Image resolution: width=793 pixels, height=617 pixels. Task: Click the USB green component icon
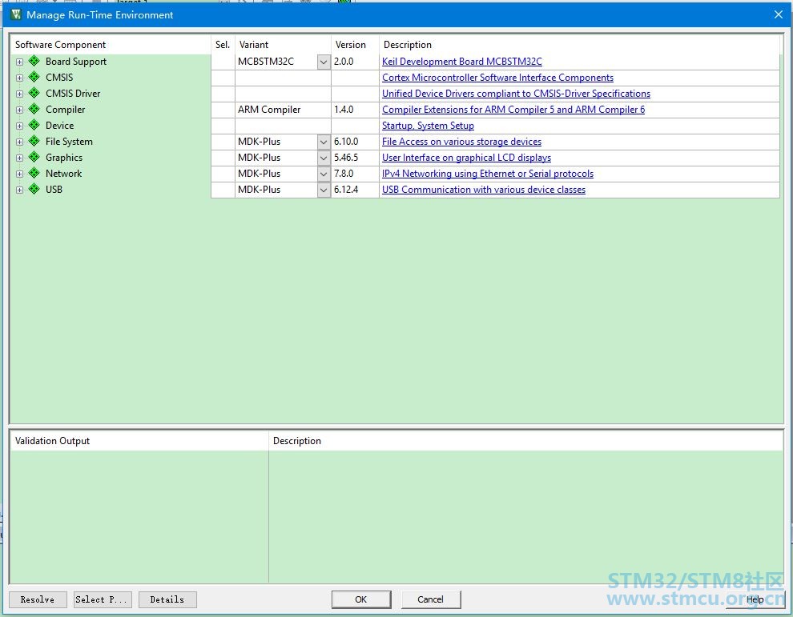pos(34,190)
